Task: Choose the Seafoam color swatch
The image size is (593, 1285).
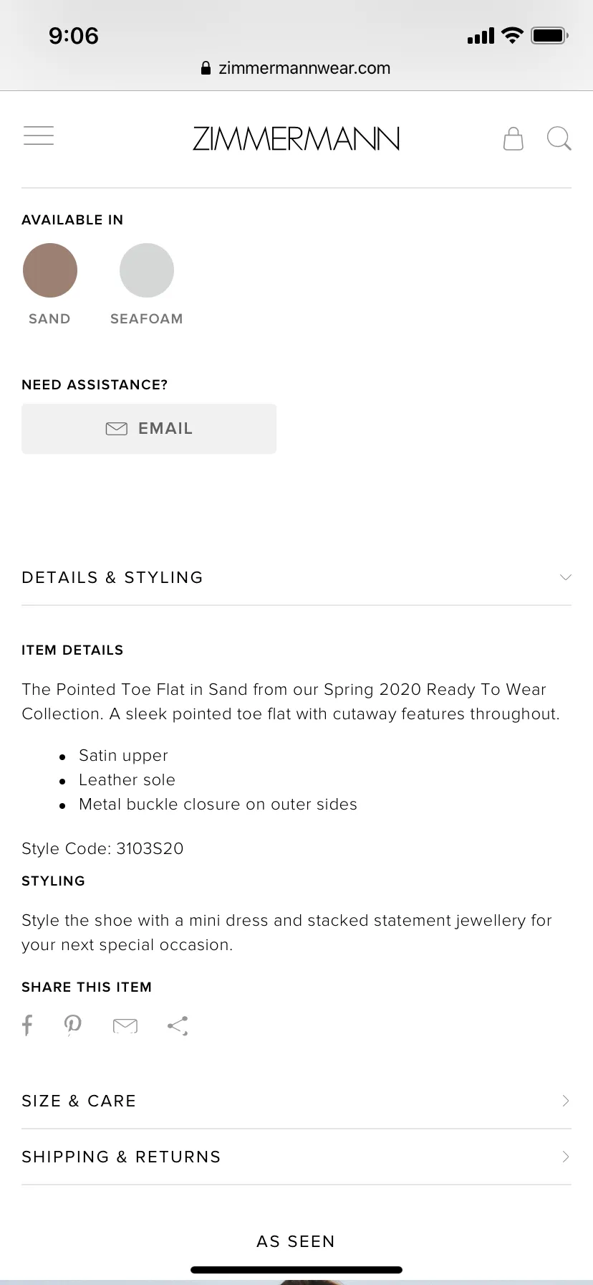Action: 147,270
